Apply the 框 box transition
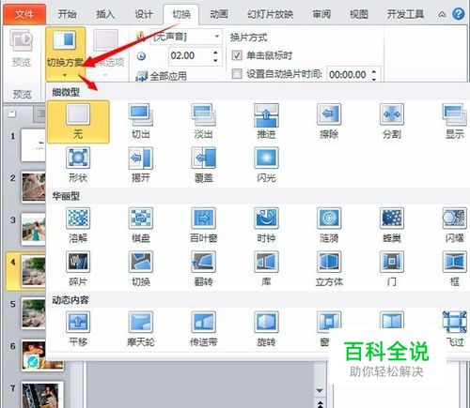Viewport: 470px width, 408px height. tap(455, 269)
